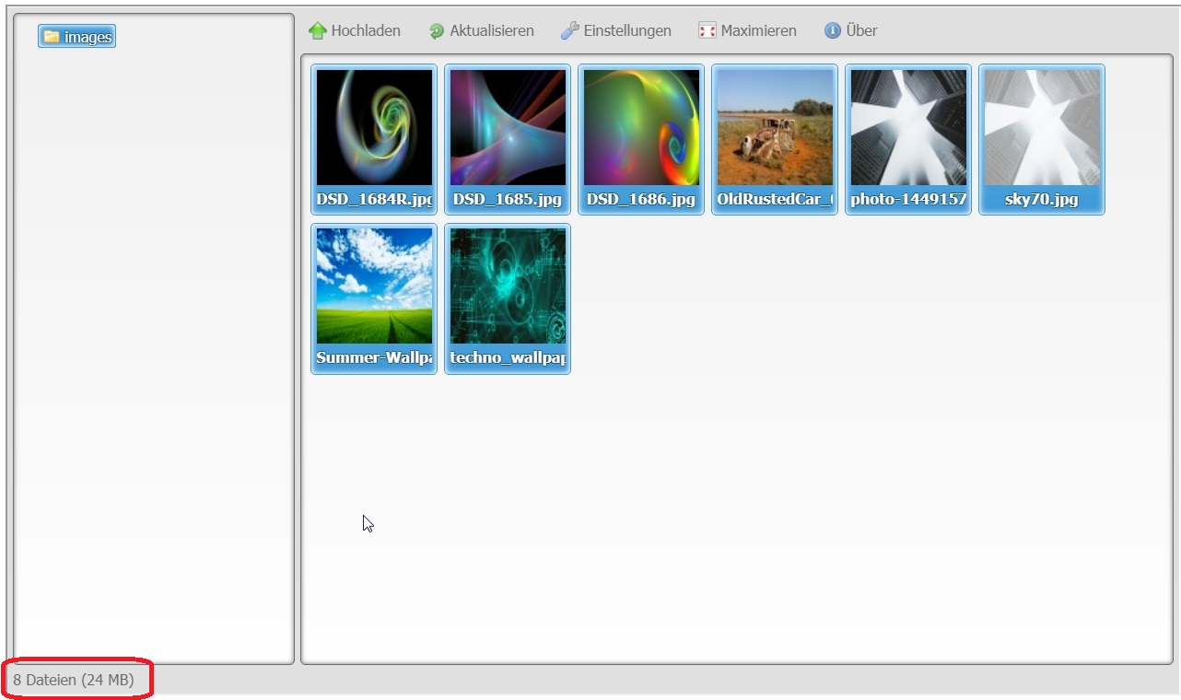Screen dimensions: 1181x700
Task: Click the techno_wallpaper file name
Action: click(508, 357)
